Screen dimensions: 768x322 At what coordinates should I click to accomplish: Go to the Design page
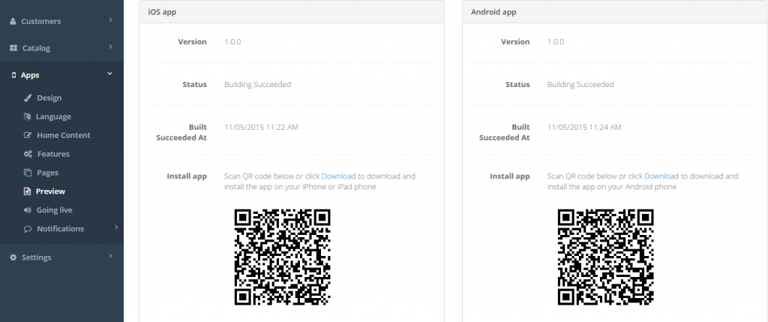click(x=49, y=98)
